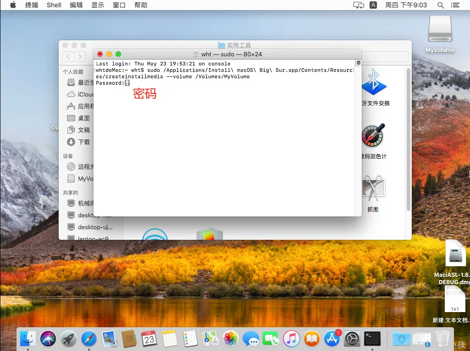The height and width of the screenshot is (351, 470).
Task: Open the 编辑 menu
Action: click(76, 5)
